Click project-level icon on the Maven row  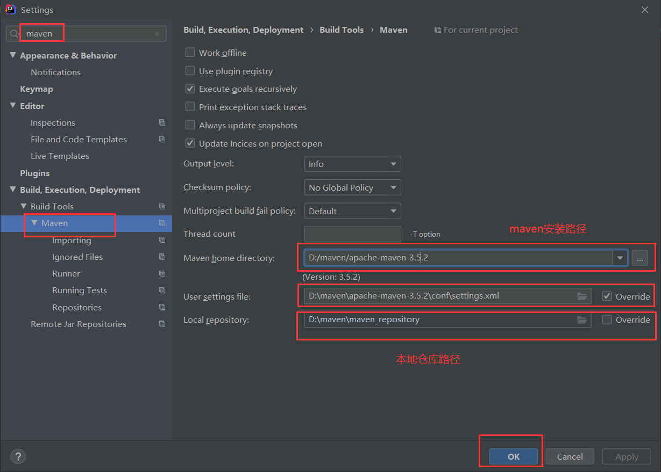click(x=162, y=223)
